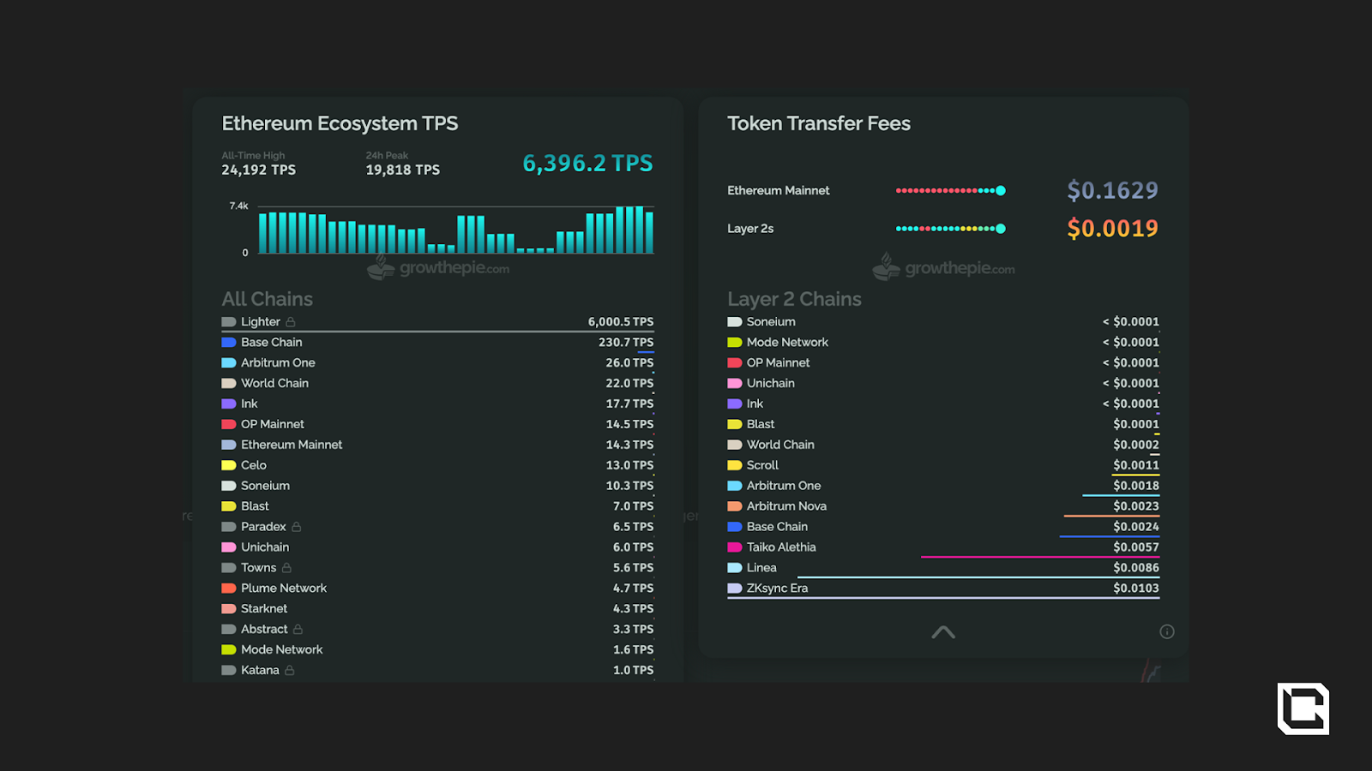Click the Plume Network color swatch
Screen dimensions: 1372x771
click(x=229, y=589)
